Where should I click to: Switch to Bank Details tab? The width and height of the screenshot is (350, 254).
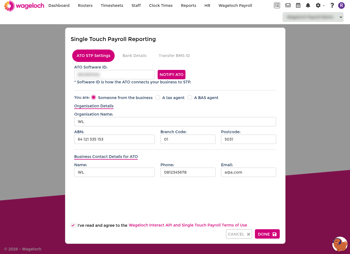click(134, 56)
